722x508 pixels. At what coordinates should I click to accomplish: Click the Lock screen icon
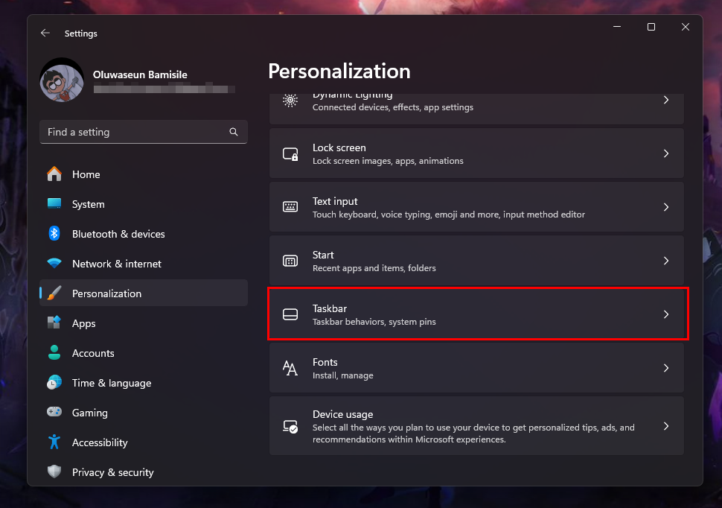(x=290, y=153)
